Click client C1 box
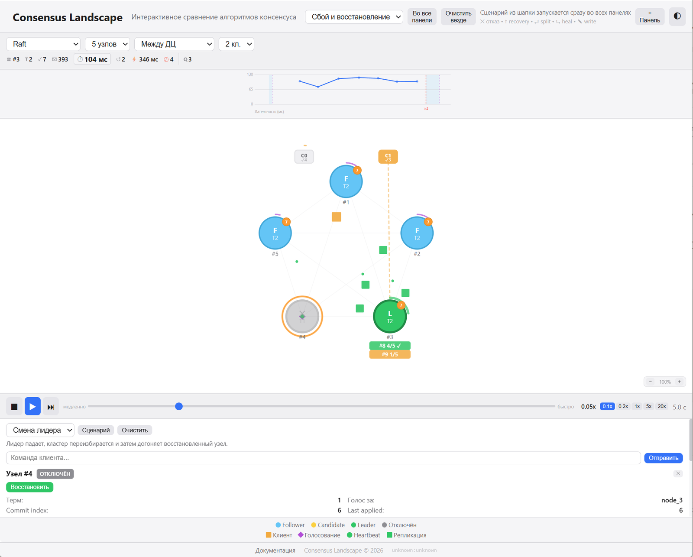The image size is (693, 557). point(388,157)
